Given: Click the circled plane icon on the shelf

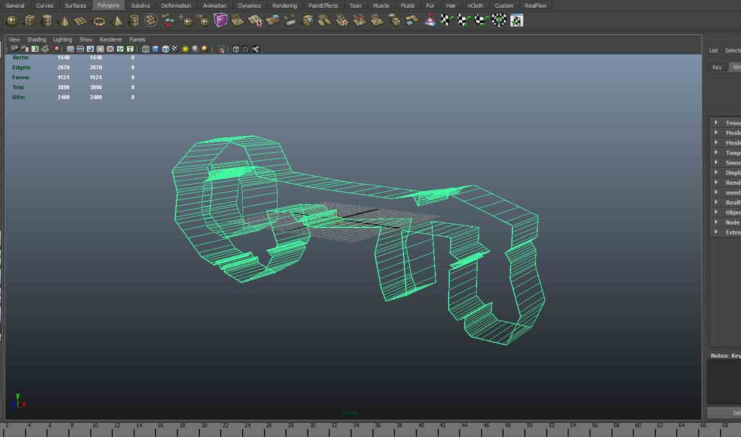Looking at the screenshot, I should click(x=151, y=20).
